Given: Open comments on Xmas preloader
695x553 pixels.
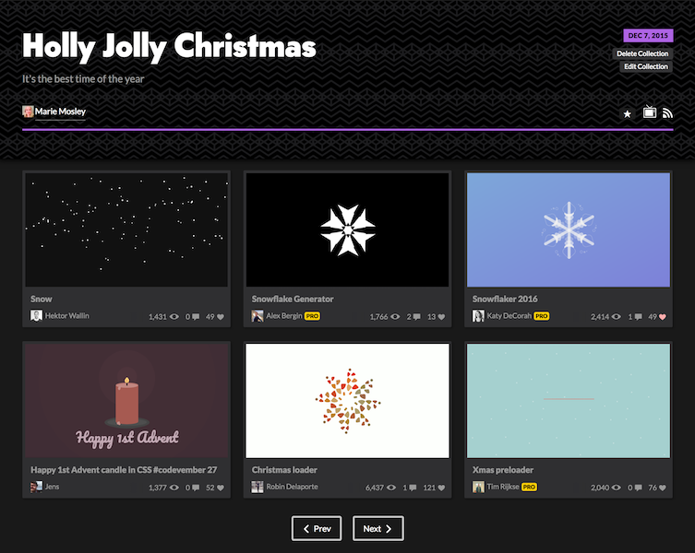Looking at the screenshot, I should (x=638, y=488).
